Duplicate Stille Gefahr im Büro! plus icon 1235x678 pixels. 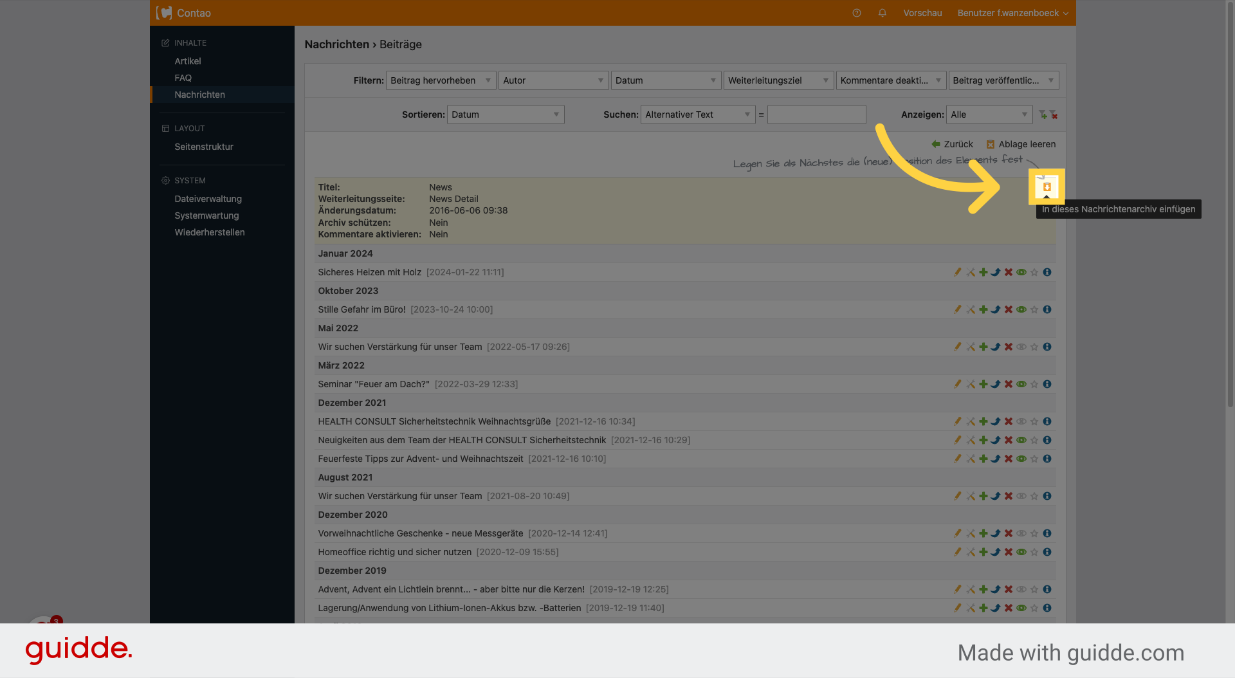[983, 309]
